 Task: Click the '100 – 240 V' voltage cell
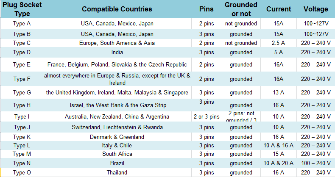tap(315, 163)
